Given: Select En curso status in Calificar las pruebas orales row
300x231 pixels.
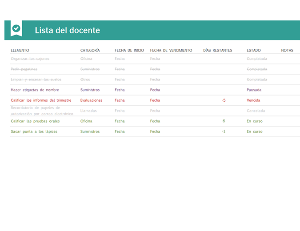Looking at the screenshot, I should [255, 121].
